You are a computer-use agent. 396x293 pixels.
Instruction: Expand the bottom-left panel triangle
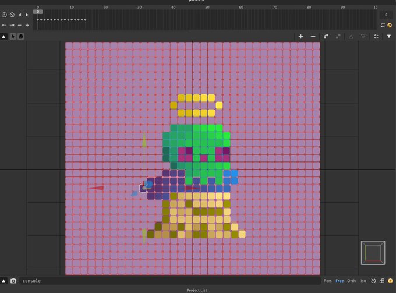click(x=4, y=281)
